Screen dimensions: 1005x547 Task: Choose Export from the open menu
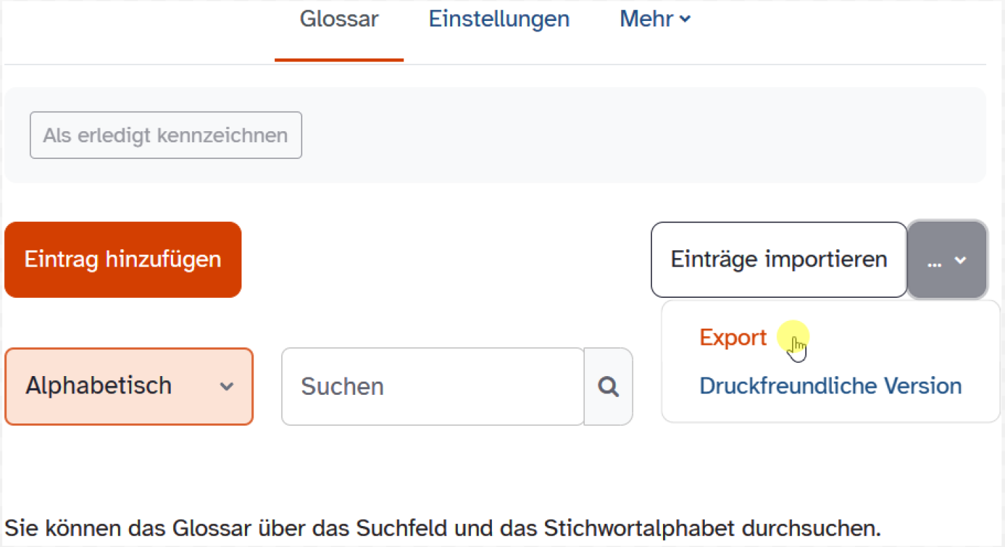733,338
